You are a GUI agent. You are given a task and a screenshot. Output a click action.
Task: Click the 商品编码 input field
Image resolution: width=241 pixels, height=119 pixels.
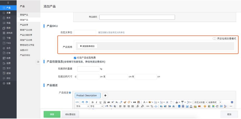(137, 17)
